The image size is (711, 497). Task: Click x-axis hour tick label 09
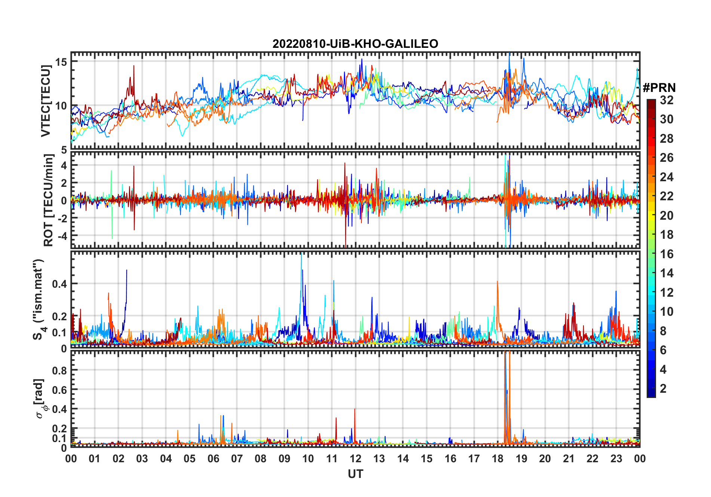[x=284, y=459]
